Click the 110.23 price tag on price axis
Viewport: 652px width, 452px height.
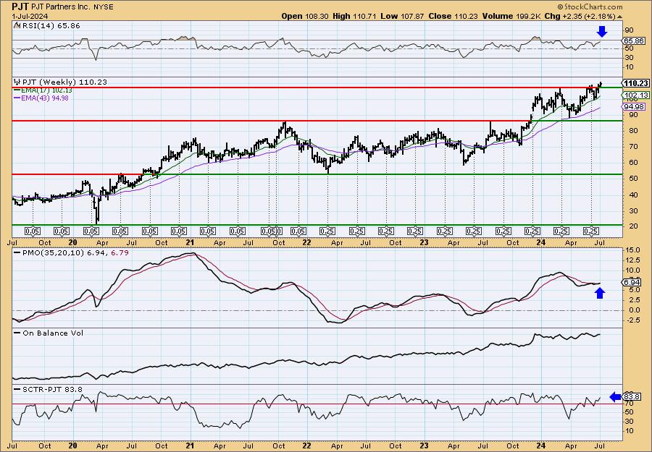(x=636, y=83)
